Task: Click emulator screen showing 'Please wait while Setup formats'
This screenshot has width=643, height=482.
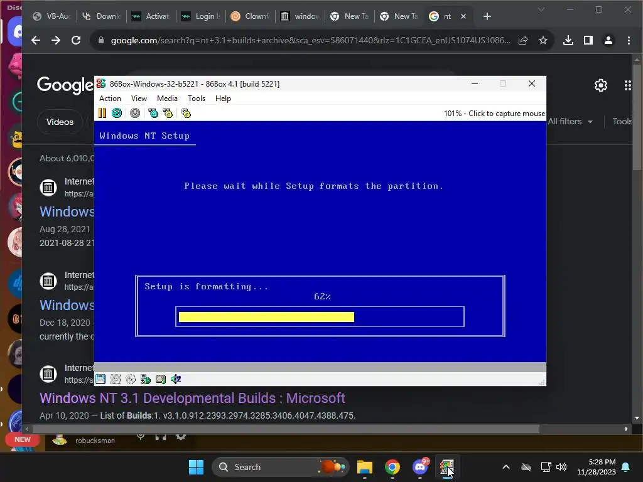Action: pyautogui.click(x=320, y=242)
